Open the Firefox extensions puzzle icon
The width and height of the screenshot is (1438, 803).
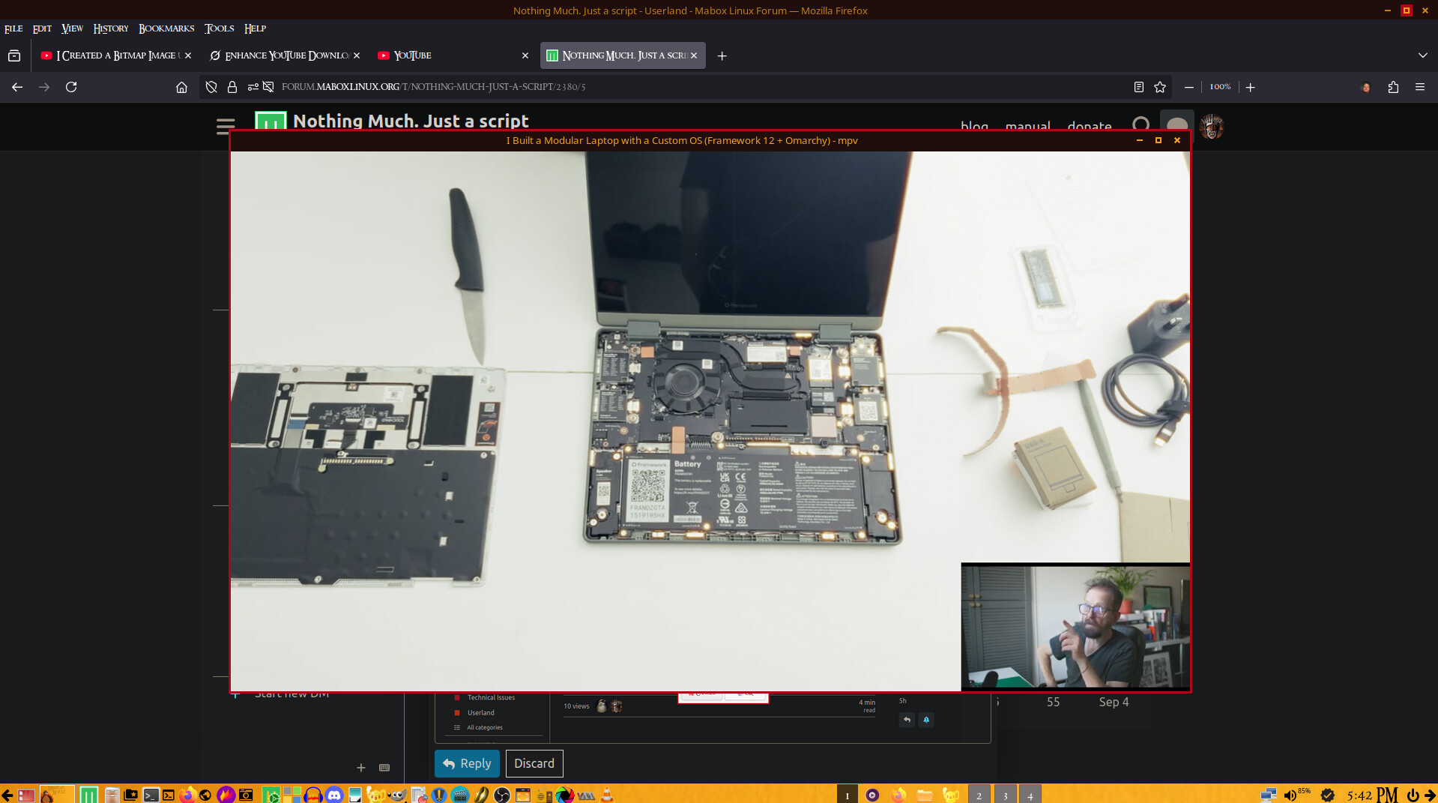(x=1393, y=87)
